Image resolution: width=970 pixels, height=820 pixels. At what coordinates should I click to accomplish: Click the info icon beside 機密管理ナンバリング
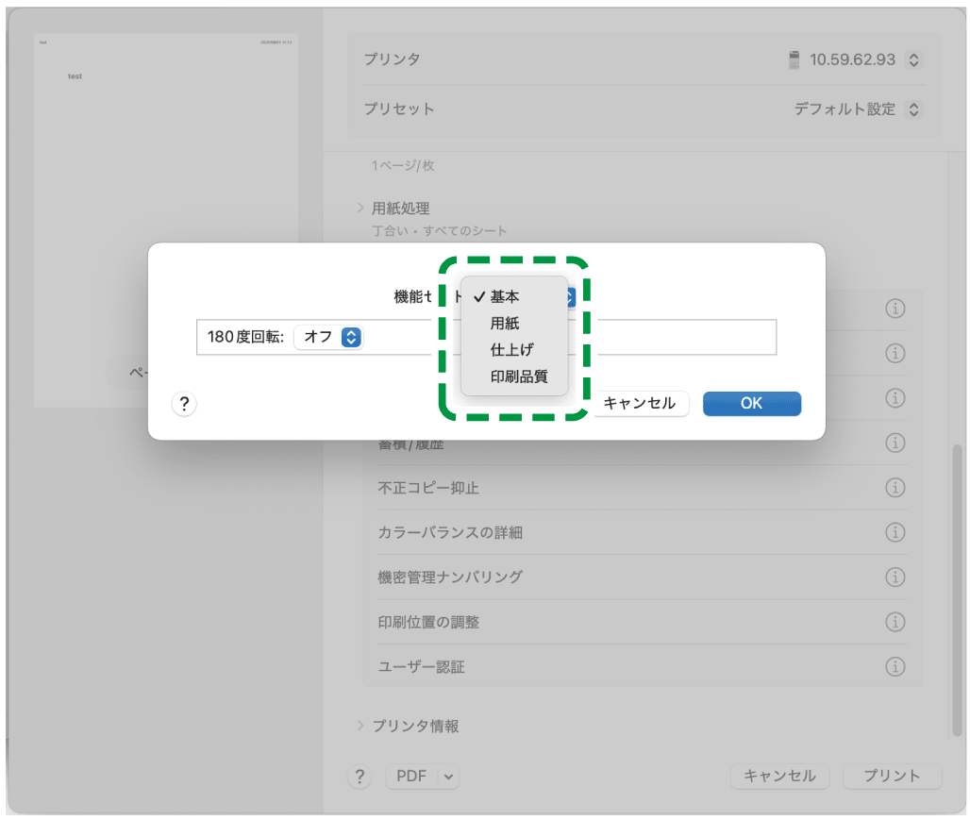coord(895,577)
